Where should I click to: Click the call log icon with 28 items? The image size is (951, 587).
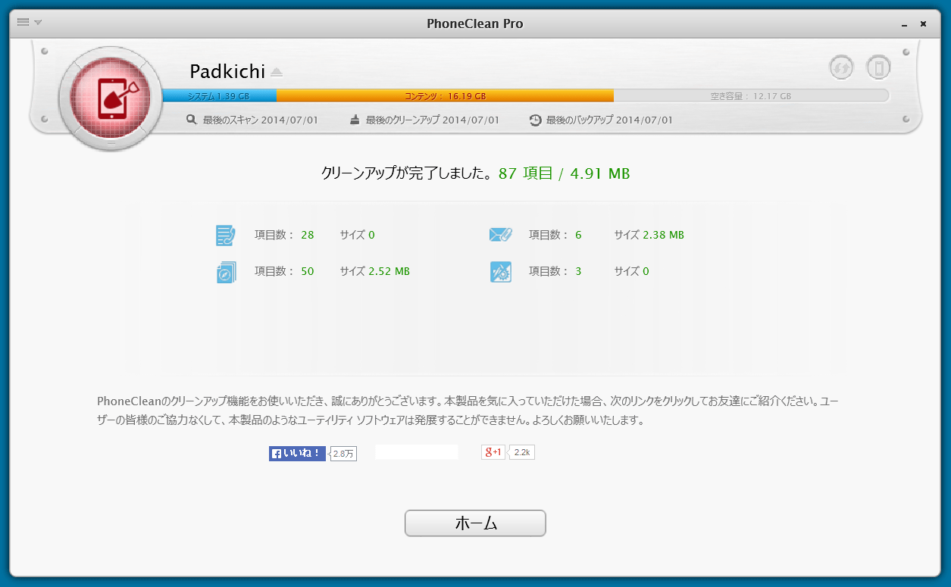226,236
